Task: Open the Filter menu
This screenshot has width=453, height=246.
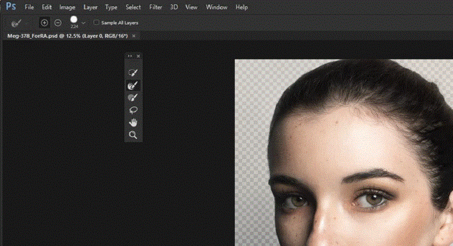Action: point(155,8)
